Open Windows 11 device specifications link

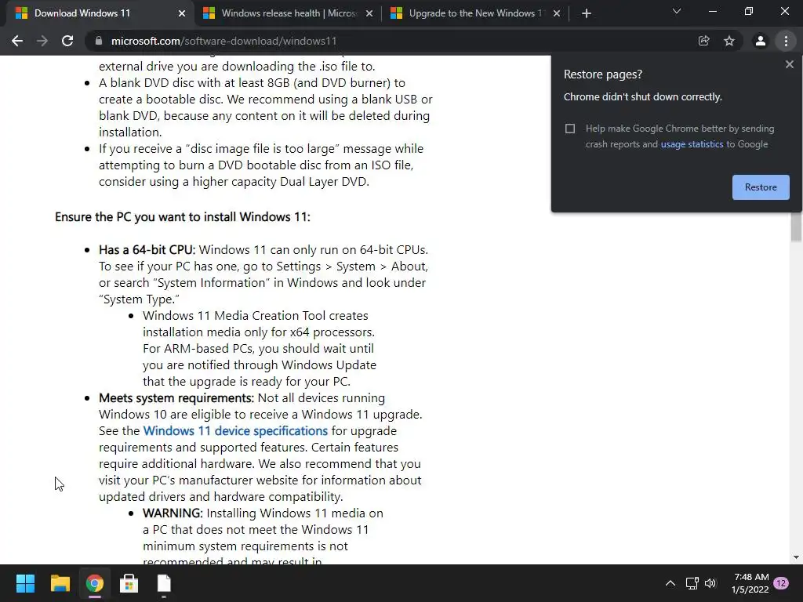click(235, 431)
